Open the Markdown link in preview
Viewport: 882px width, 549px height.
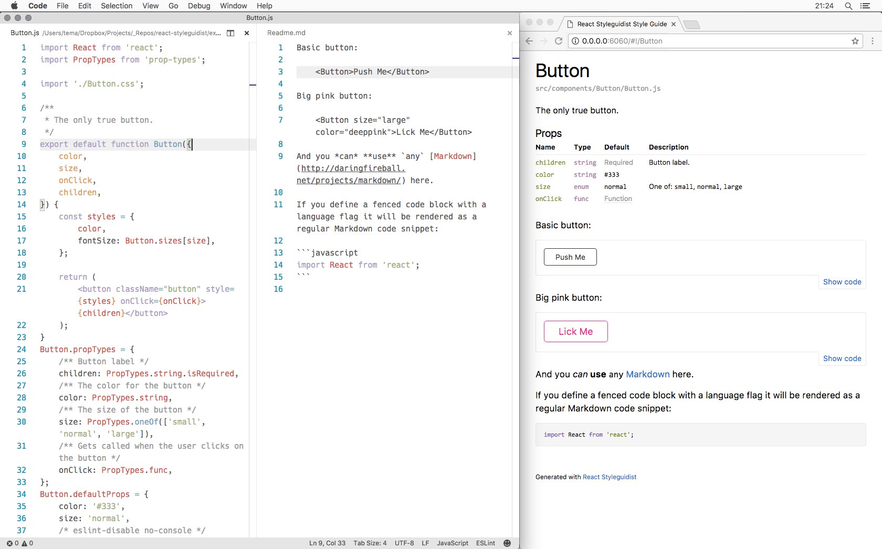648,374
